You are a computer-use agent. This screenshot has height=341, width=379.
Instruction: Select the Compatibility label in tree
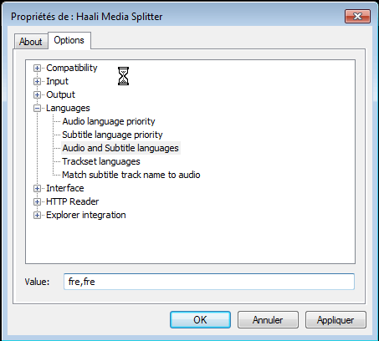[x=72, y=68]
